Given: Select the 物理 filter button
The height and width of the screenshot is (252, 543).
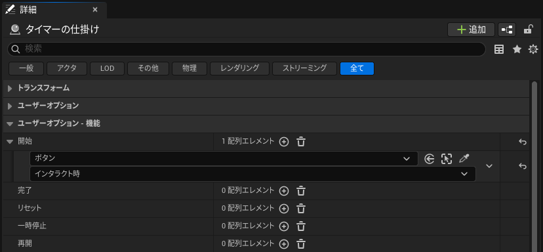Looking at the screenshot, I should tap(190, 68).
